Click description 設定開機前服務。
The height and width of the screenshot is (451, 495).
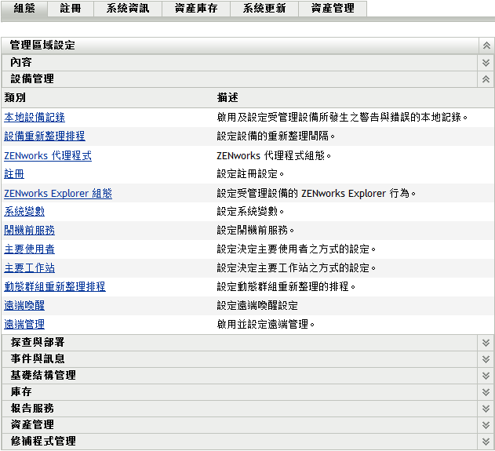click(256, 230)
